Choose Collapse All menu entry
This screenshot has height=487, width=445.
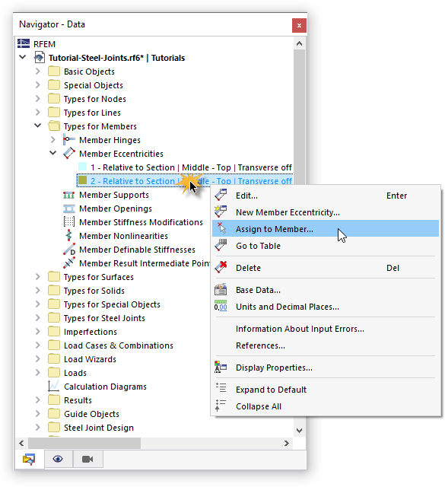pos(325,406)
